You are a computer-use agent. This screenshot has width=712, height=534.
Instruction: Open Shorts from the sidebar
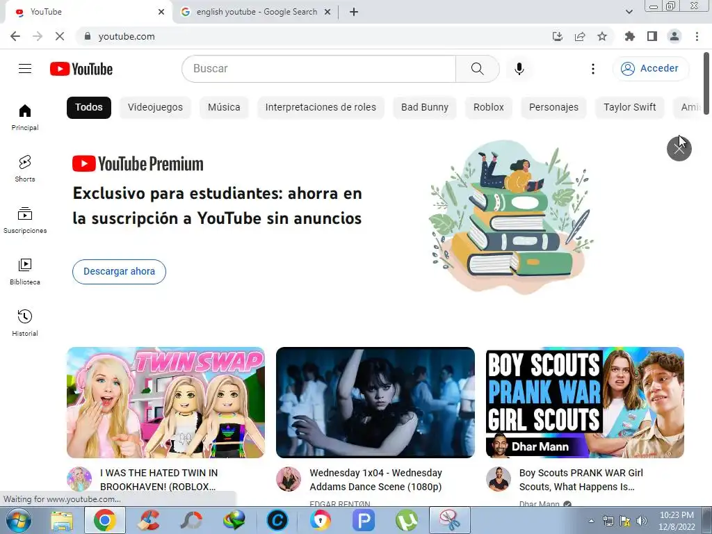click(25, 168)
